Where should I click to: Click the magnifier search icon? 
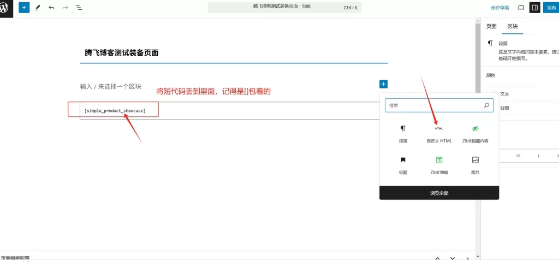click(486, 105)
